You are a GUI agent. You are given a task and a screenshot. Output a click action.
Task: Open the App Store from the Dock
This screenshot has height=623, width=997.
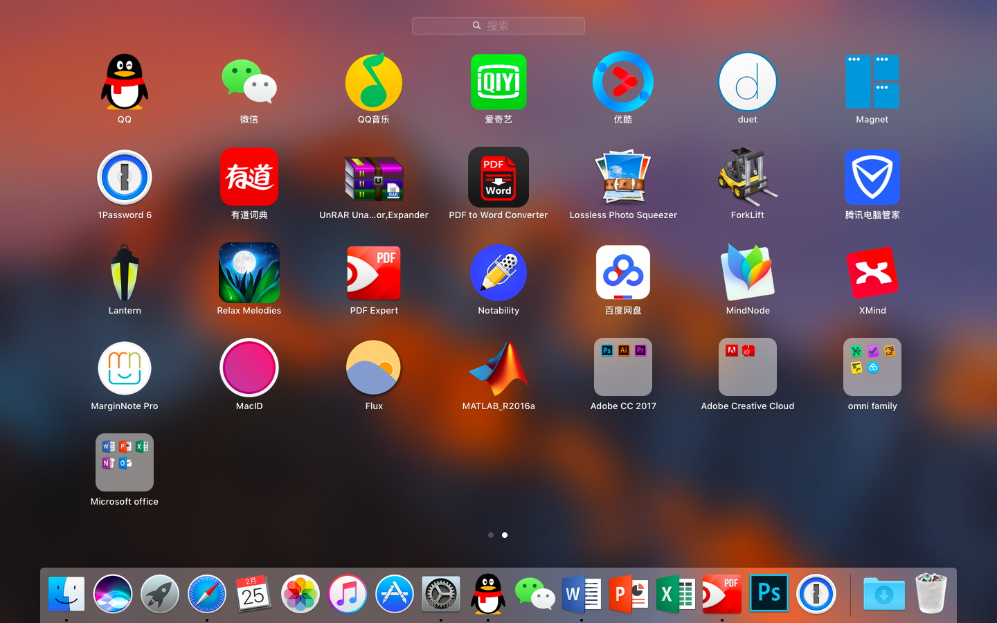[395, 594]
